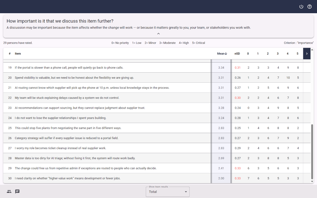Click the '4= High' scale legend
The image size is (317, 198).
pos(184,43)
